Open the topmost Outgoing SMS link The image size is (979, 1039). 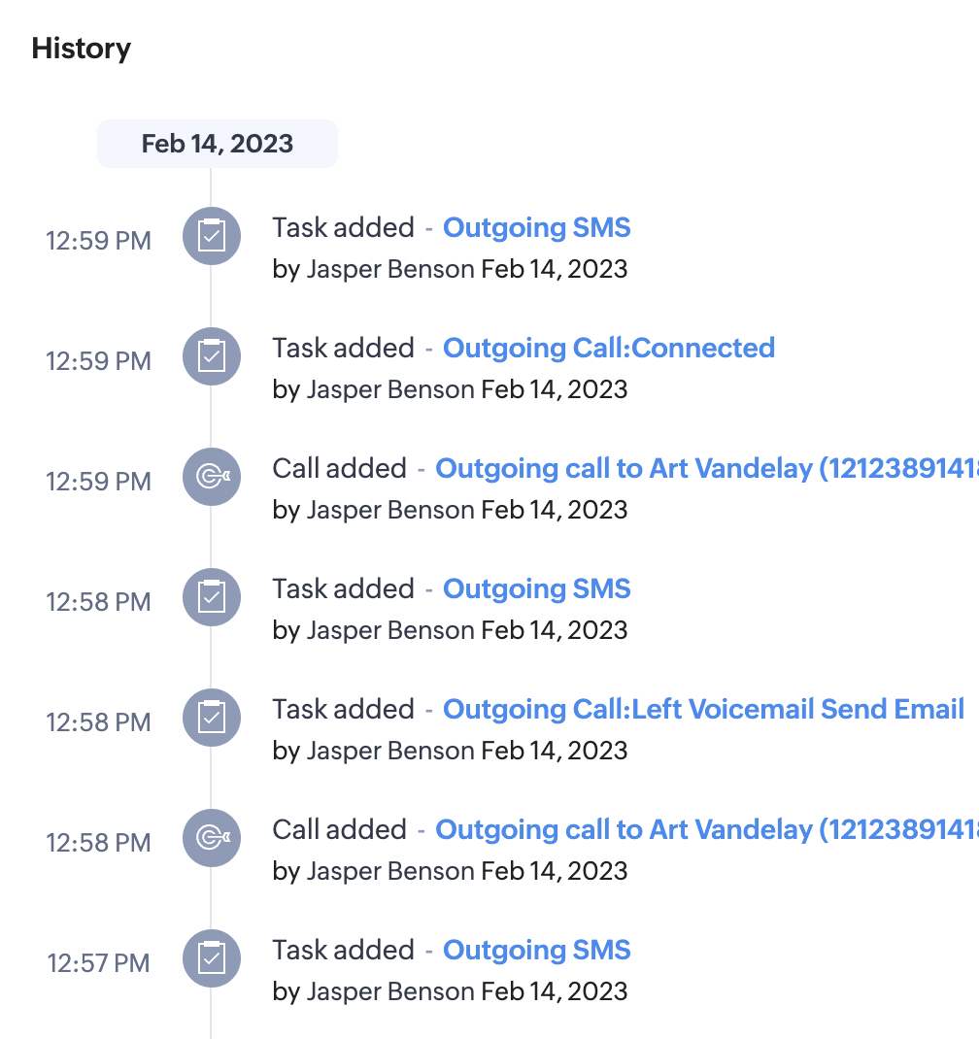[x=536, y=228]
